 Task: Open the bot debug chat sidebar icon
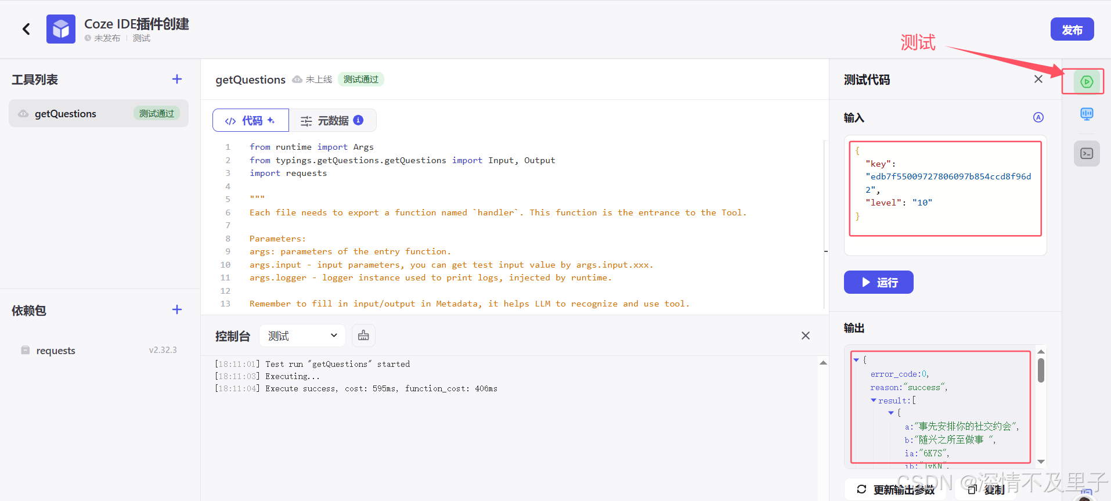pyautogui.click(x=1087, y=114)
